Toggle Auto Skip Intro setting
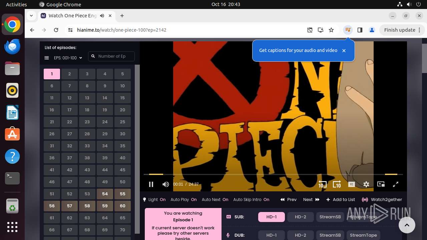427x240 pixels. pos(251,200)
